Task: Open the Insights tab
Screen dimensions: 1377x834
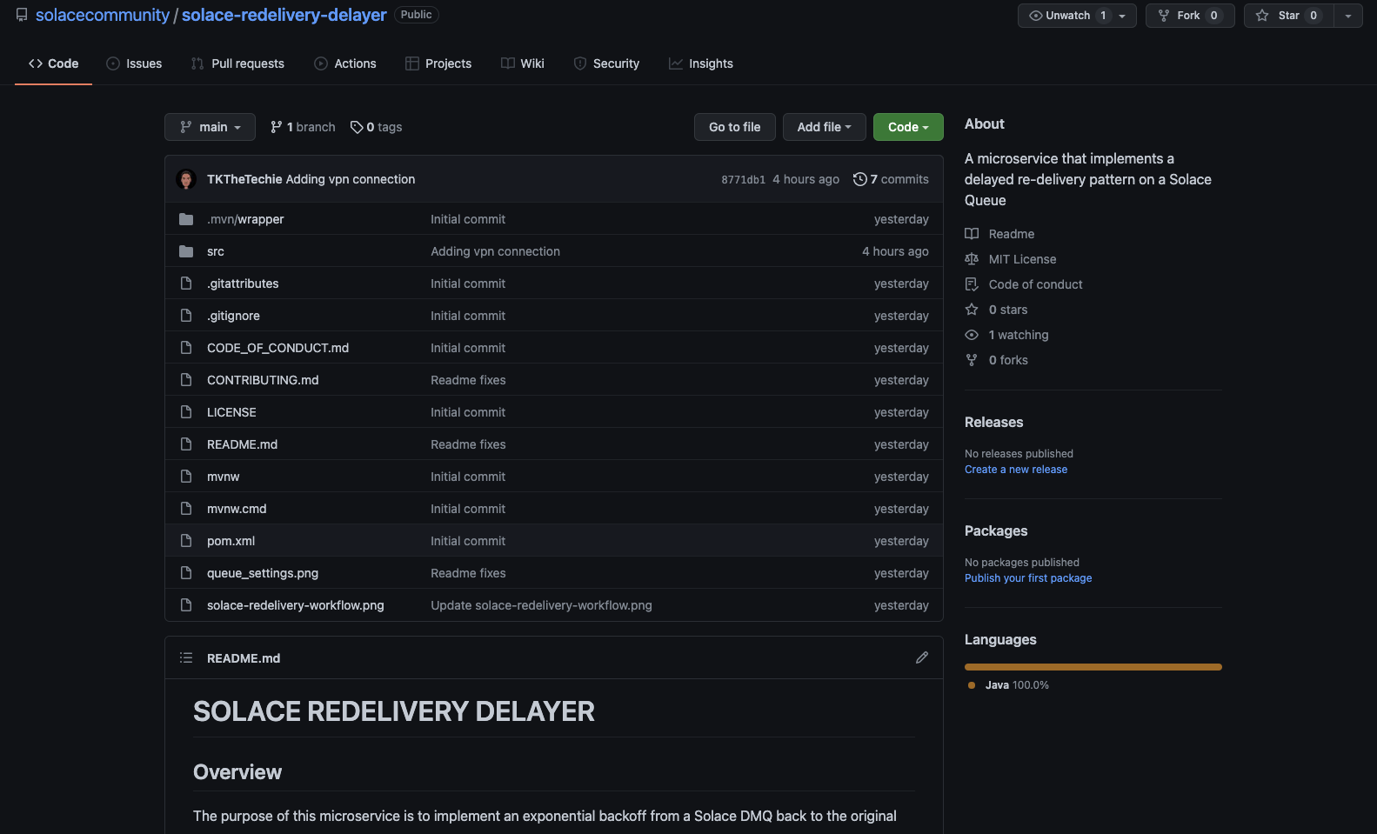Action: 701,63
